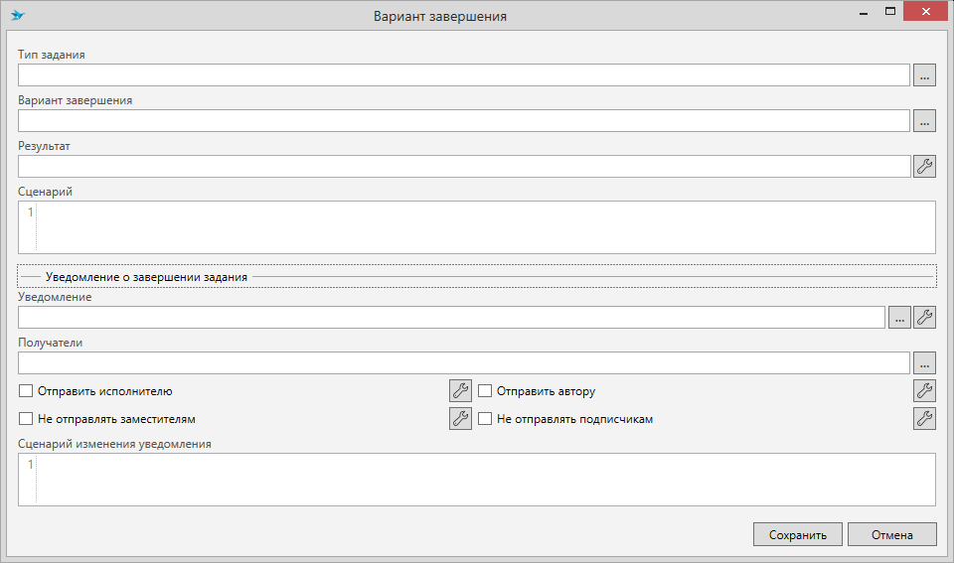Click wrench icon beside Результат field

point(924,166)
